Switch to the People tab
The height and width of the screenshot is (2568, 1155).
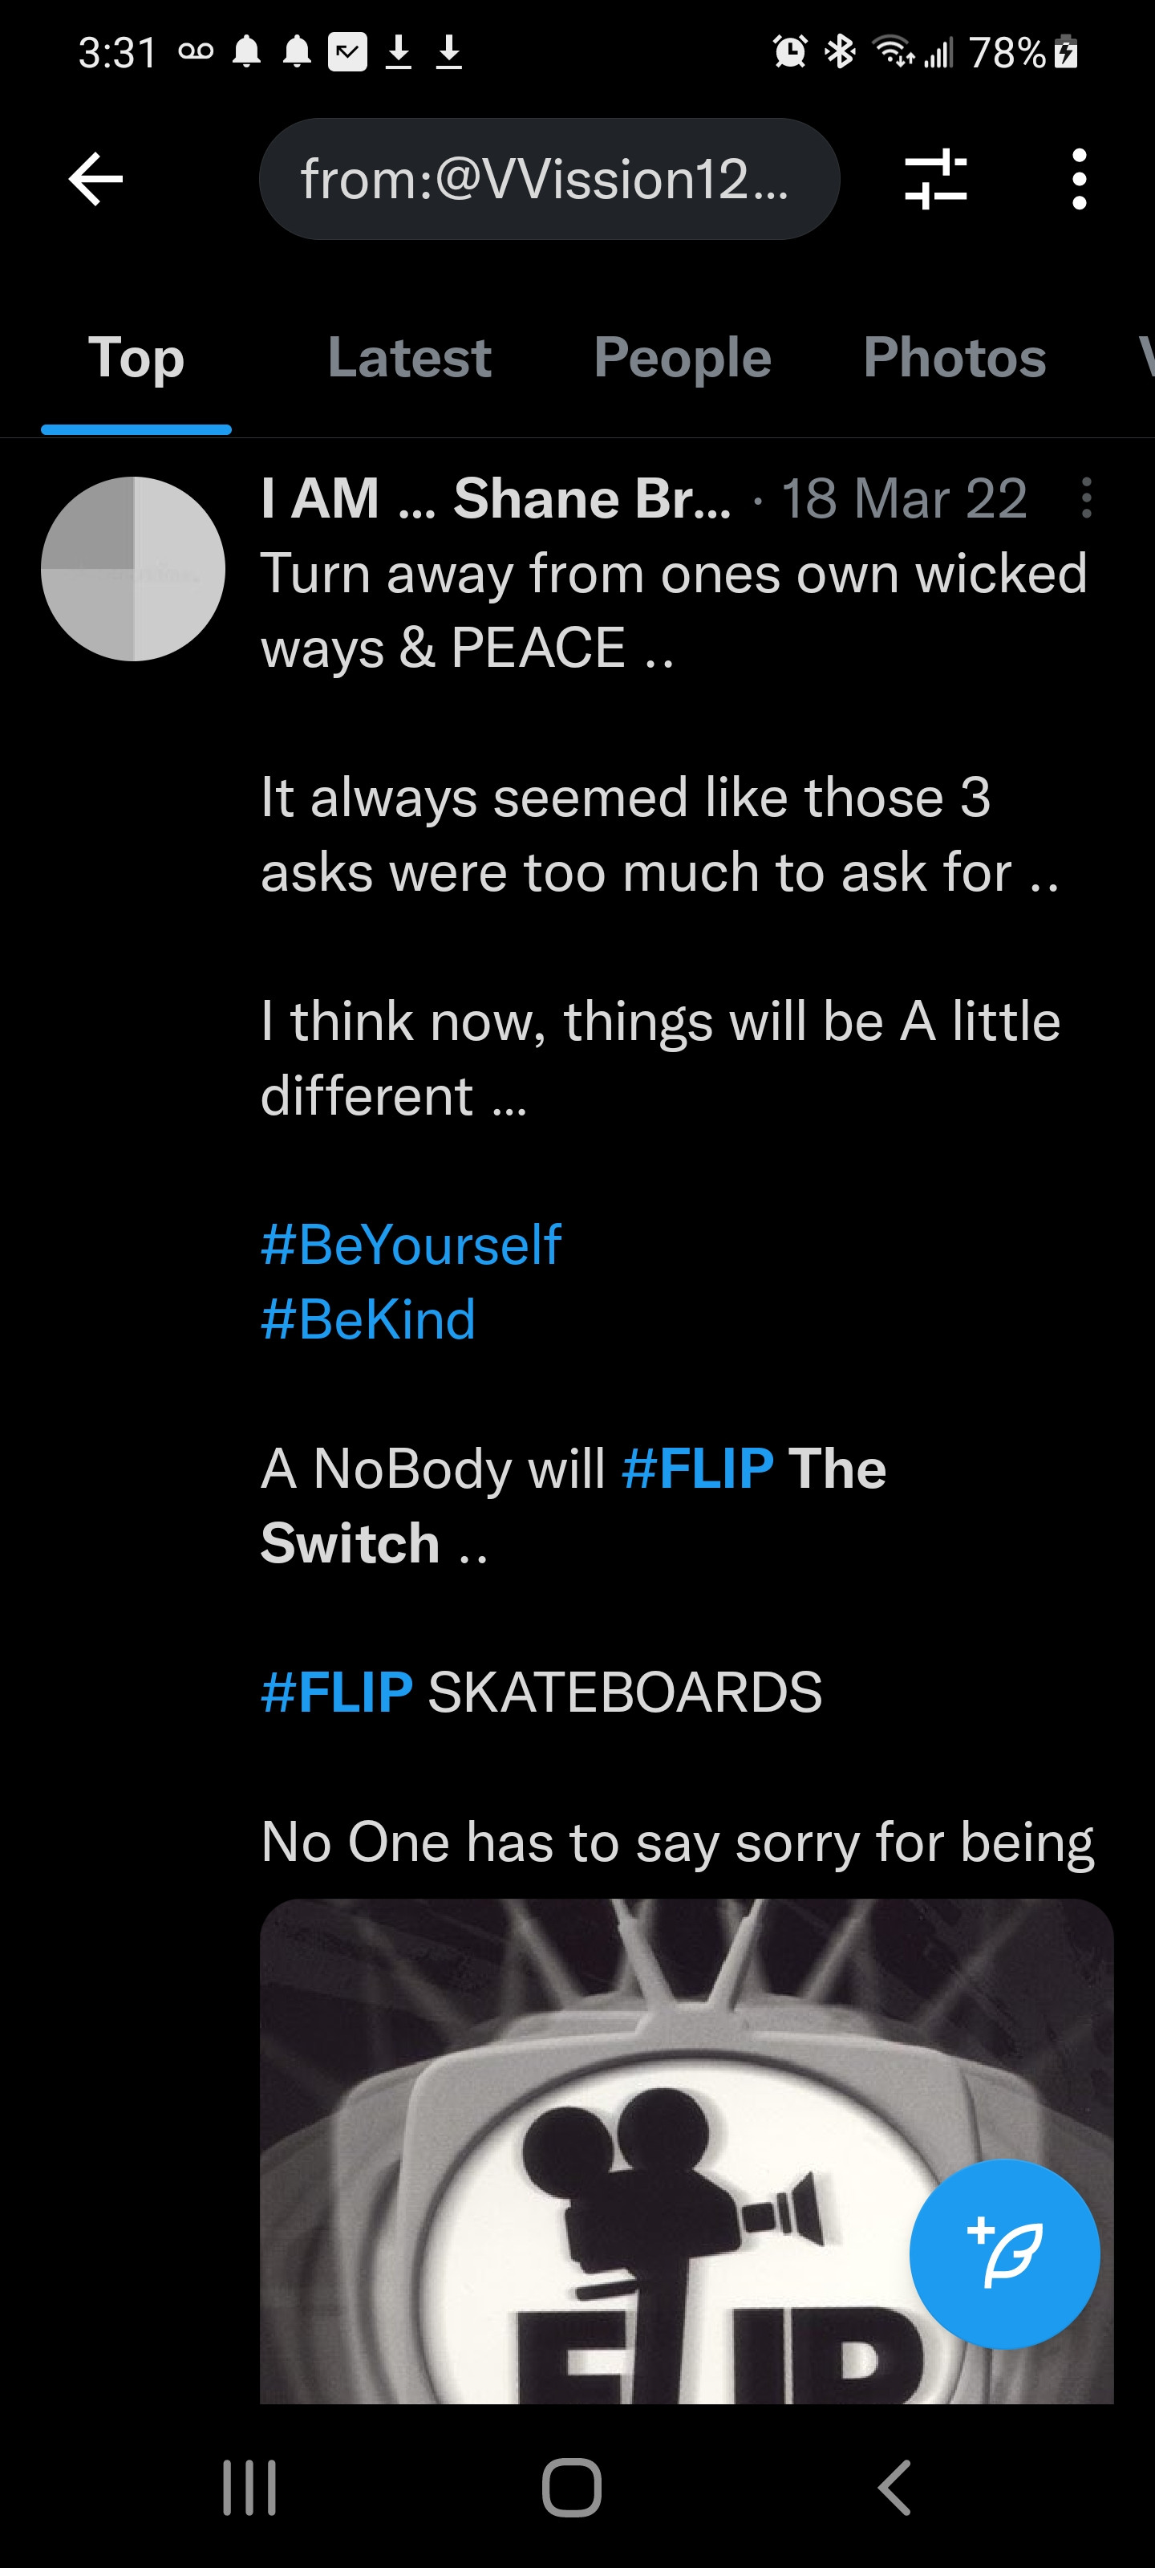tap(682, 358)
